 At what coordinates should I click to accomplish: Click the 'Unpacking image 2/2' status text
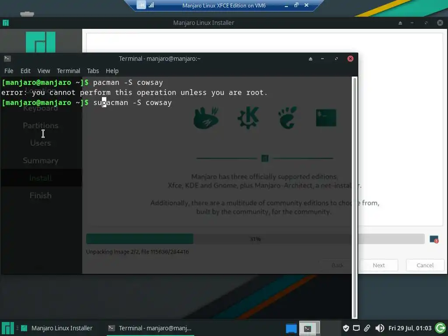pos(137,252)
